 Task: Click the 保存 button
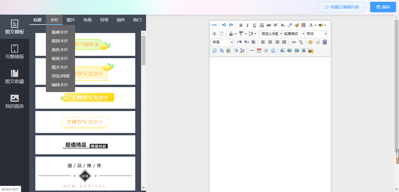click(383, 7)
